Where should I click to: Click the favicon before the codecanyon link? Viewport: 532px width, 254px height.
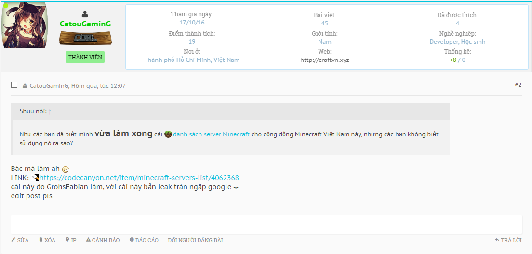35,177
